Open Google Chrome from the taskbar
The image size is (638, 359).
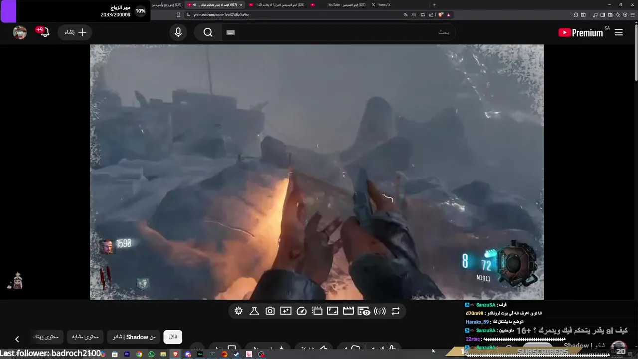click(139, 354)
